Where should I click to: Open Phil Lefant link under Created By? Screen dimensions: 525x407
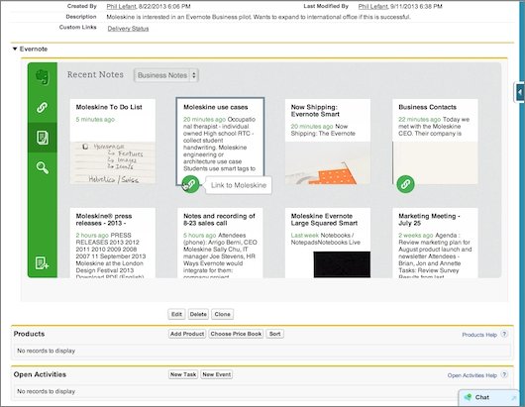point(121,6)
